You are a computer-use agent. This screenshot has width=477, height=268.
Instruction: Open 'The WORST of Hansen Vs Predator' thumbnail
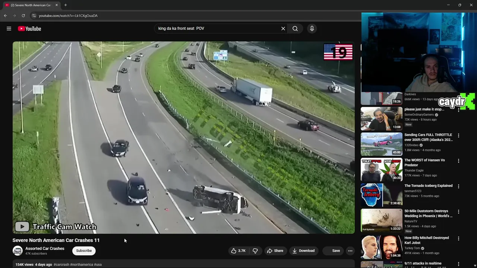point(381,169)
